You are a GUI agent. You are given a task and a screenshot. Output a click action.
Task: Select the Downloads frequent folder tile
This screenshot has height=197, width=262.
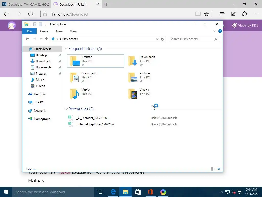(154, 61)
